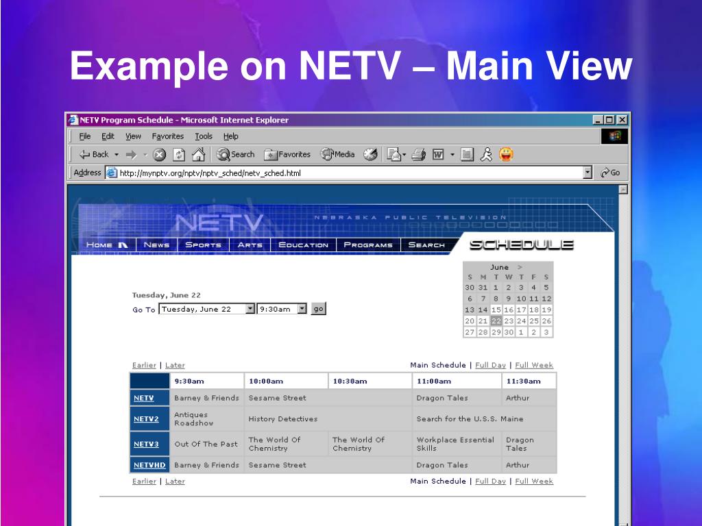
Task: Open the File menu
Action: [84, 136]
